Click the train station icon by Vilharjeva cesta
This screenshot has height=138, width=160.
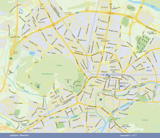coord(107,75)
